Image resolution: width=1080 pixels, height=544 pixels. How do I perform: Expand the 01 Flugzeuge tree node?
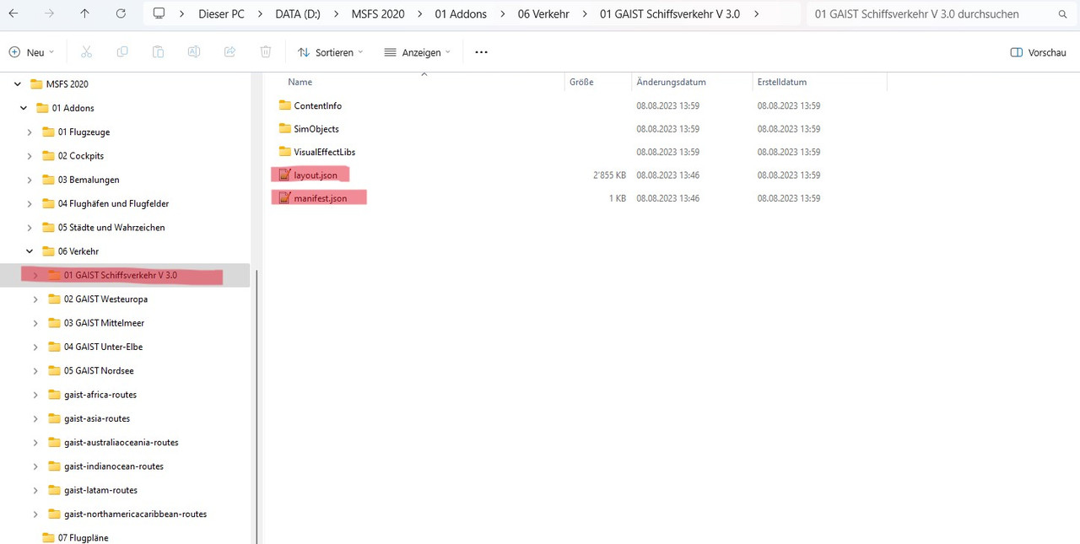[30, 132]
